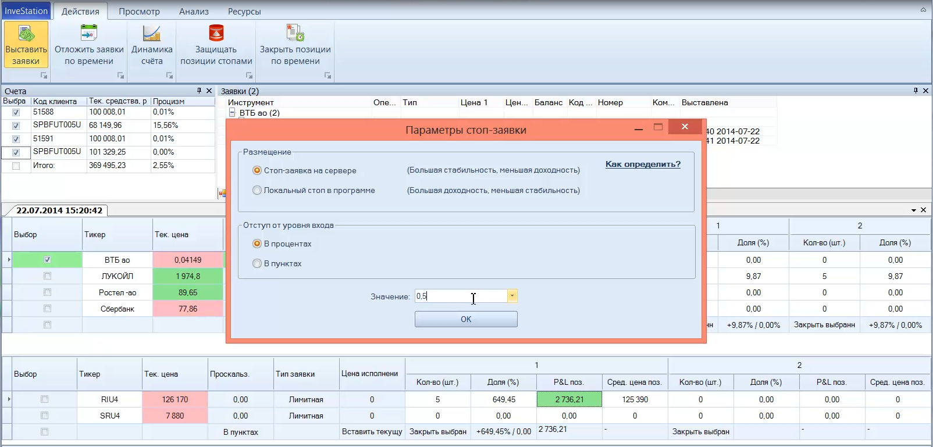Image resolution: width=933 pixels, height=447 pixels.
Task: Click Вставить текущую in futures table
Action: point(372,432)
